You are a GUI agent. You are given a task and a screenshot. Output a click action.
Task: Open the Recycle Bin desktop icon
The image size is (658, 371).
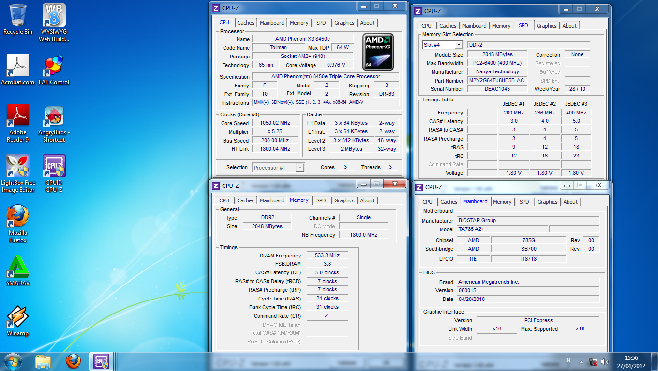coord(18,19)
